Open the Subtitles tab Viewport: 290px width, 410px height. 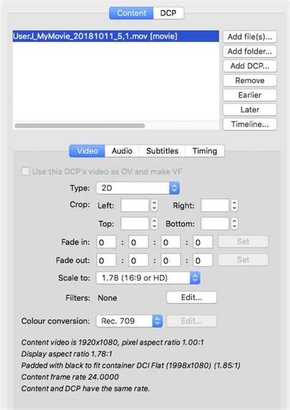[x=162, y=151]
